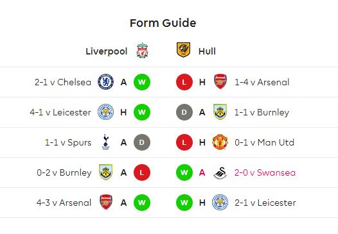Click Arsenal crest beside 1-4 result

(220, 81)
